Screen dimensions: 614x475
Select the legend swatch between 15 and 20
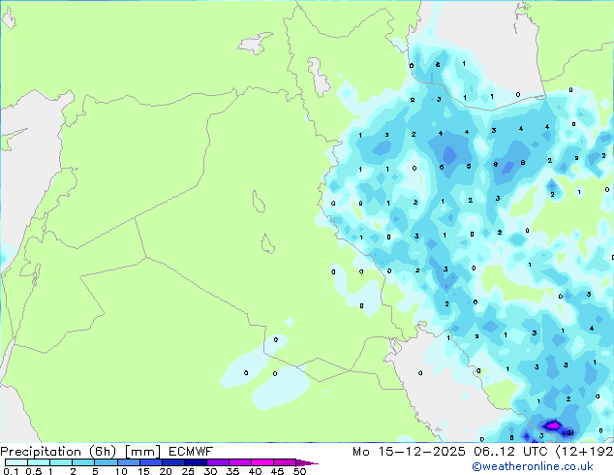click(150, 462)
